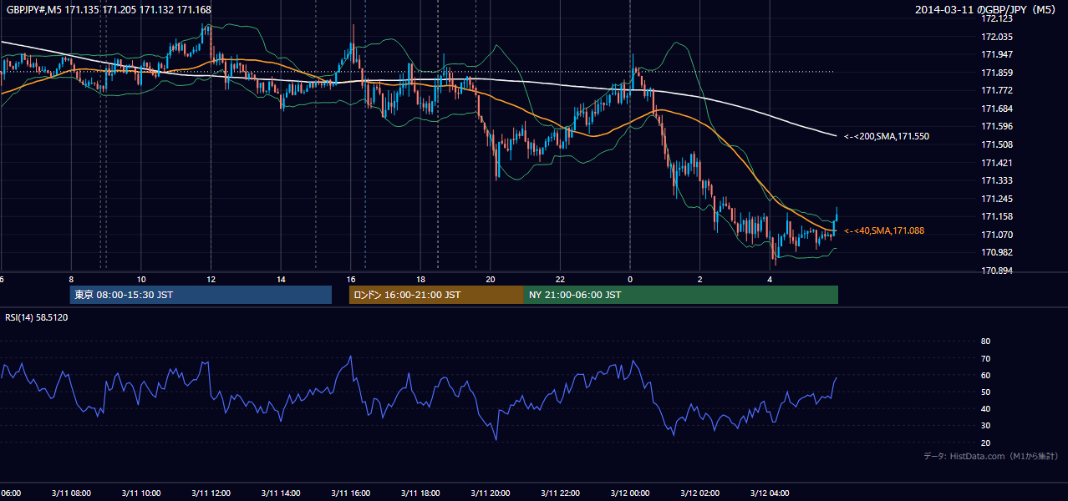Image resolution: width=1068 pixels, height=501 pixels.
Task: Click the 2014-03-11 GBP/JPY (M5) chart title
Action: [986, 9]
